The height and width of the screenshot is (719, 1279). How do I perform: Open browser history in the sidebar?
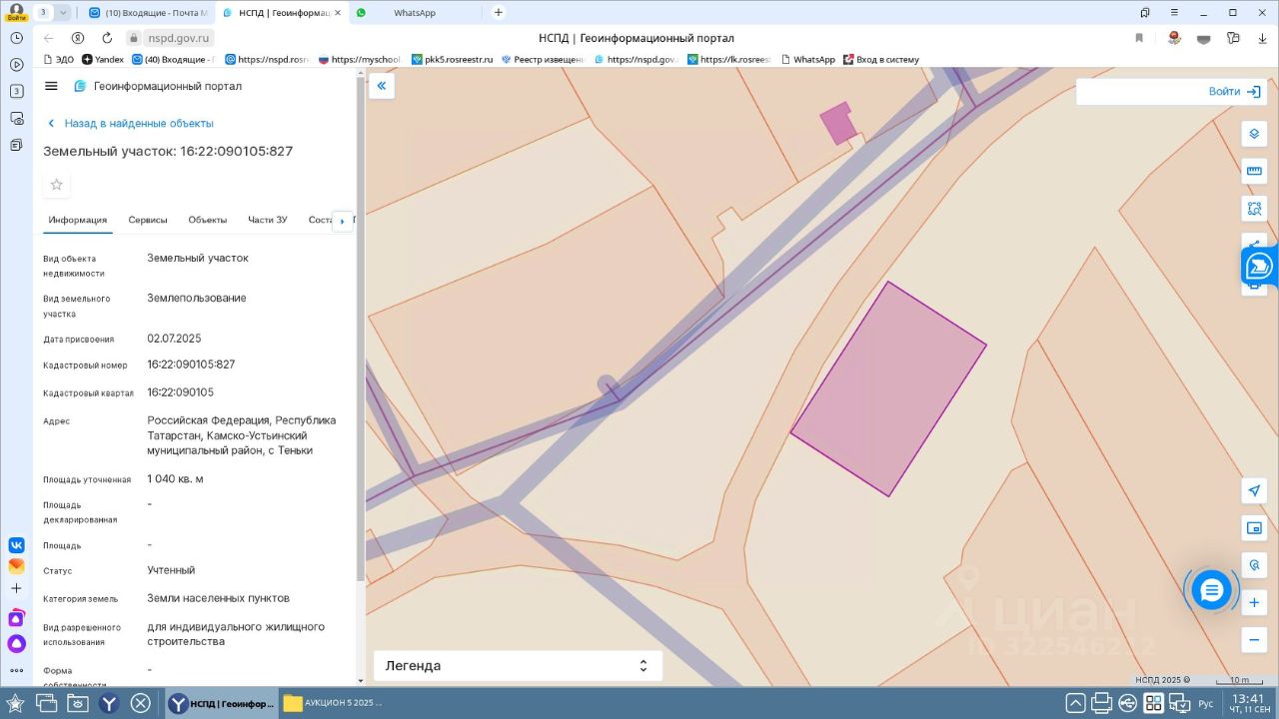[x=16, y=37]
